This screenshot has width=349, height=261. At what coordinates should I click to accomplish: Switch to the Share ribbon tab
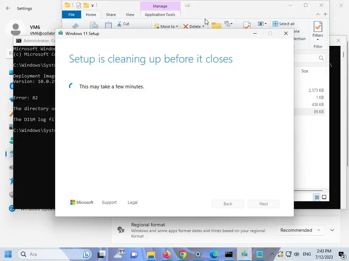point(111,15)
